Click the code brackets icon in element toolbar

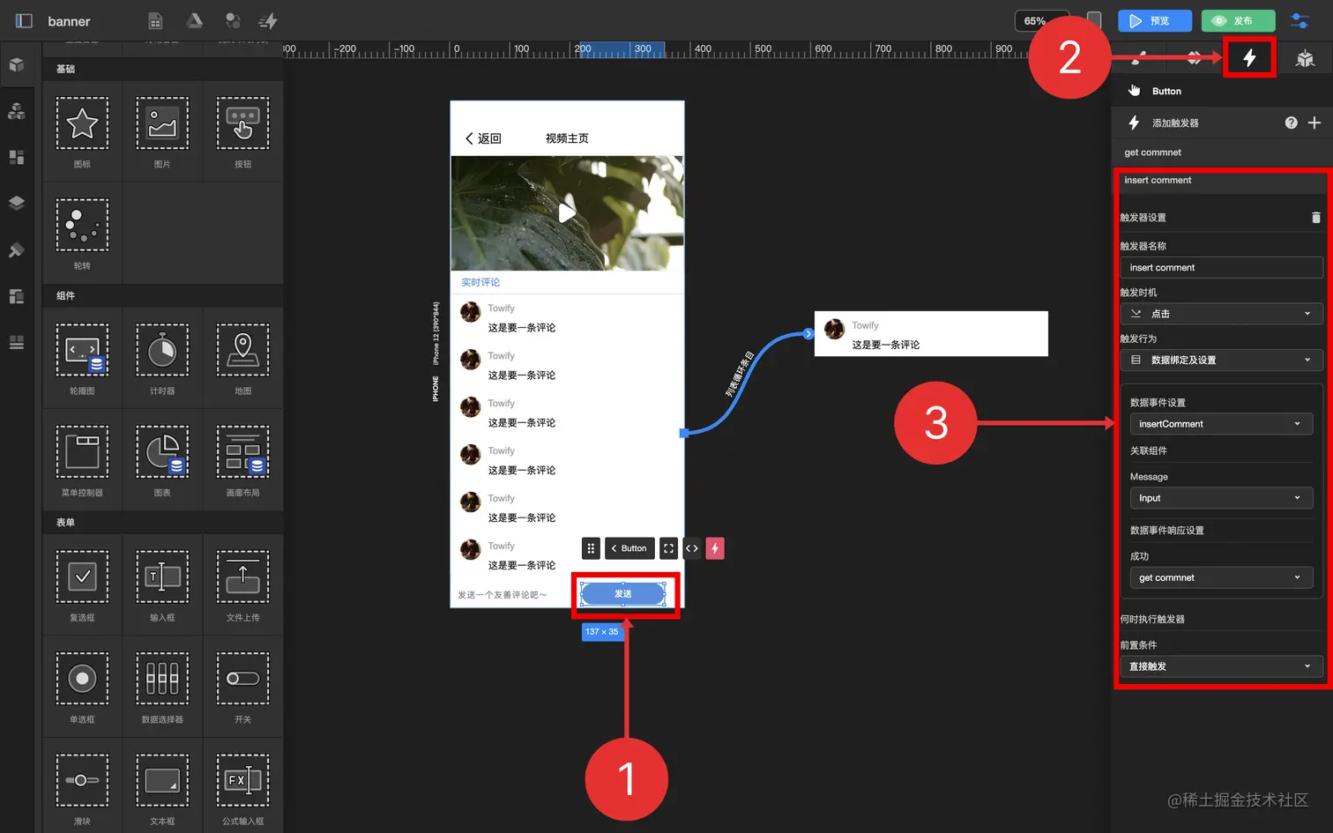tap(692, 548)
